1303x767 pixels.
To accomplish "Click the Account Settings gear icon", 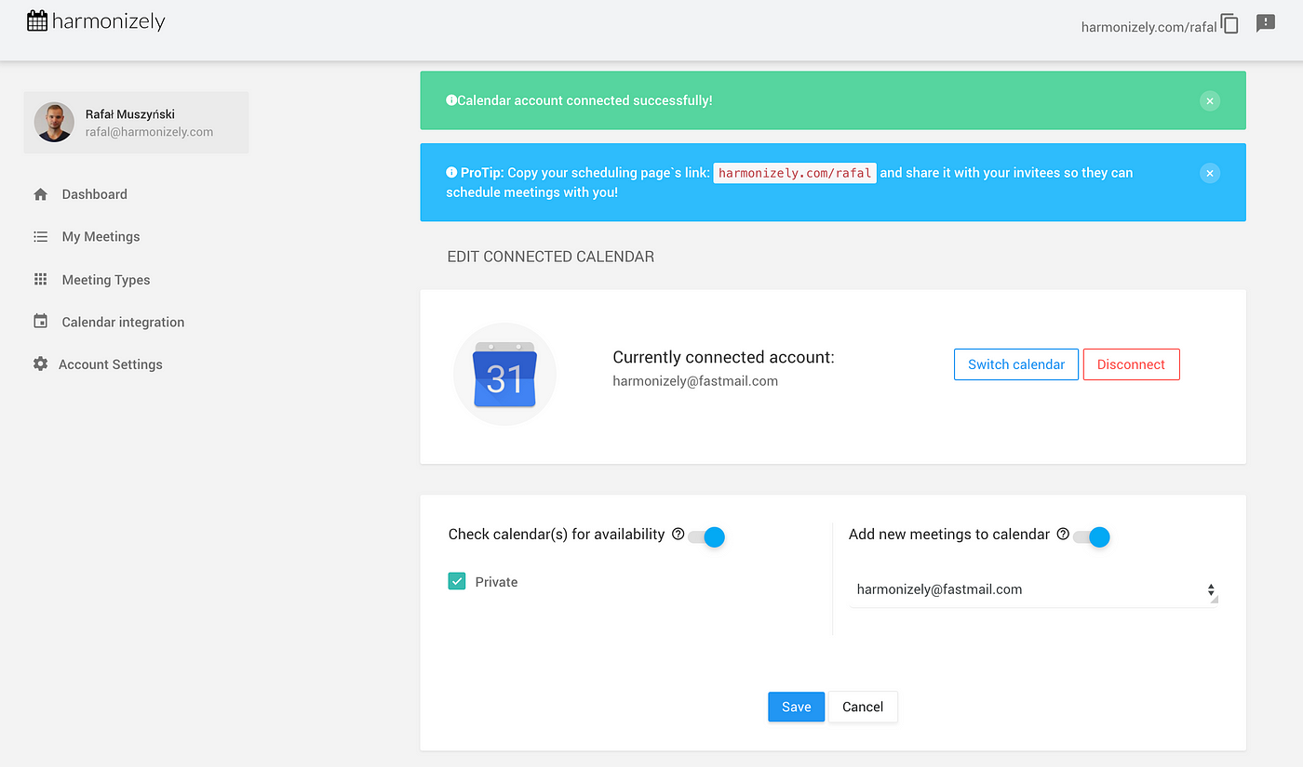I will (x=40, y=364).
